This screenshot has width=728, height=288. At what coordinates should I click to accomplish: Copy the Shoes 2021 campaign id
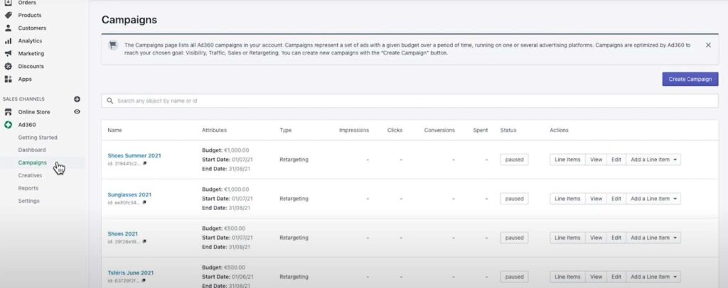click(x=144, y=242)
